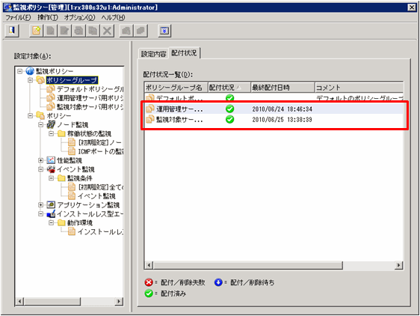The height and width of the screenshot is (316, 420).
Task: Click green check icon in デフォルトポ row
Action: point(229,97)
